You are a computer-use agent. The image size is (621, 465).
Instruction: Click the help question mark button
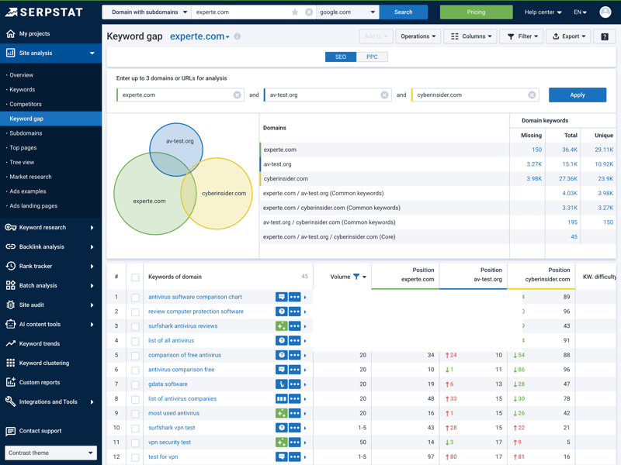605,36
